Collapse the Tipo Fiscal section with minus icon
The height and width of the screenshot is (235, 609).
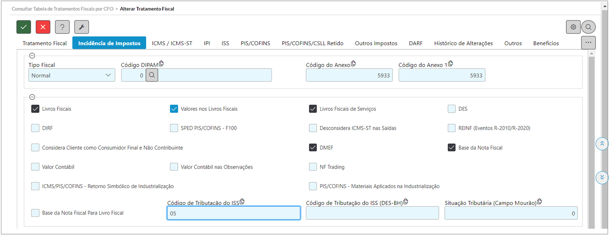click(x=32, y=56)
